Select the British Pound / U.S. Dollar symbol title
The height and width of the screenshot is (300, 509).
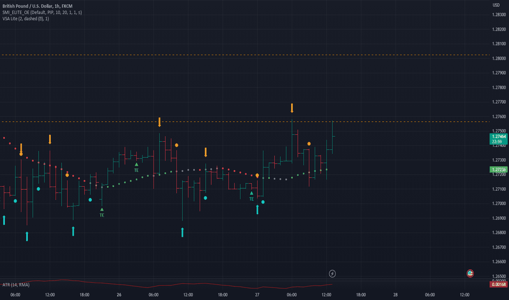(37, 6)
